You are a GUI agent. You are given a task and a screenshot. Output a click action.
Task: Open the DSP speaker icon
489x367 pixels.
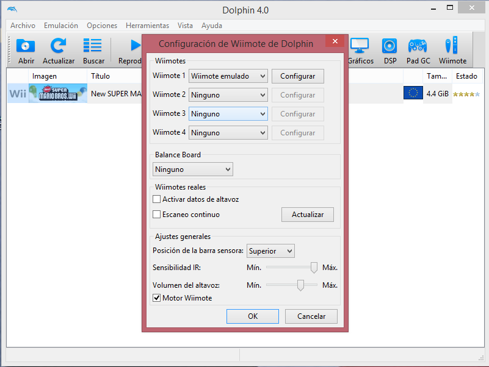pyautogui.click(x=389, y=46)
